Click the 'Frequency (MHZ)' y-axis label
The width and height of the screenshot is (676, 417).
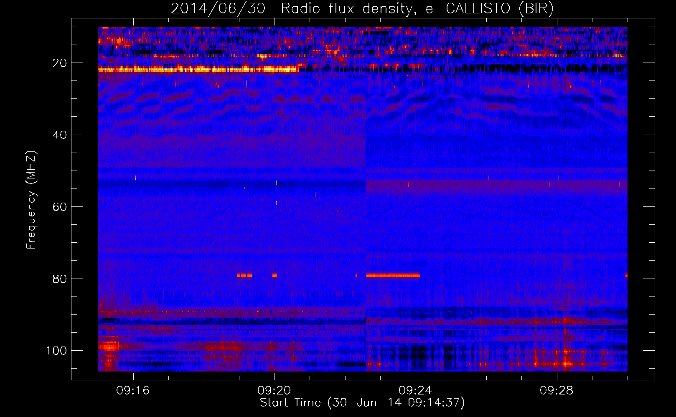[31, 200]
